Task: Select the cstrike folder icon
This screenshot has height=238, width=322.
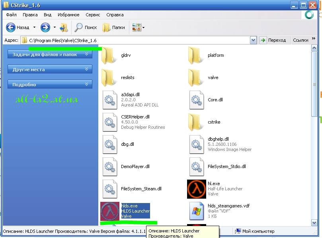Action: click(x=195, y=122)
